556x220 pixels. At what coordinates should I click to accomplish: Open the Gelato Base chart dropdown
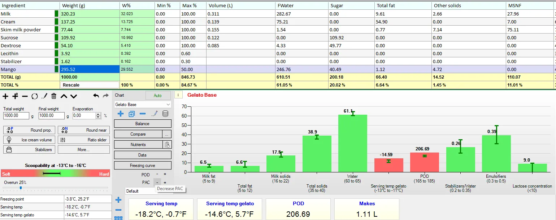pyautogui.click(x=143, y=105)
